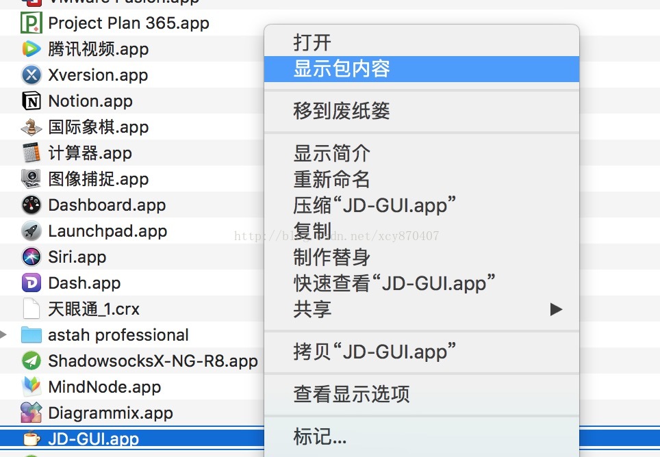Select the ShadowsocksX-NG-R8.app file name
The image size is (660, 457).
click(153, 361)
